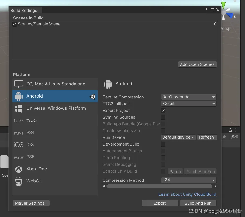Toggle Scripts Only Build checkbox

(163, 171)
